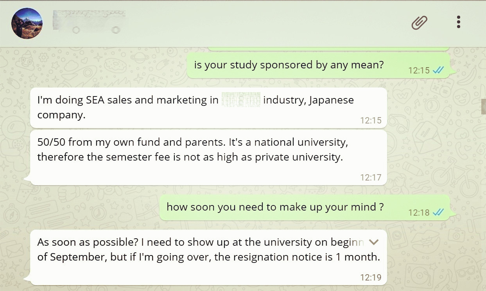Screen dimensions: 486x291
Task: Click the 12:15 timestamp on the sent sponsored message
Action: [x=419, y=71]
